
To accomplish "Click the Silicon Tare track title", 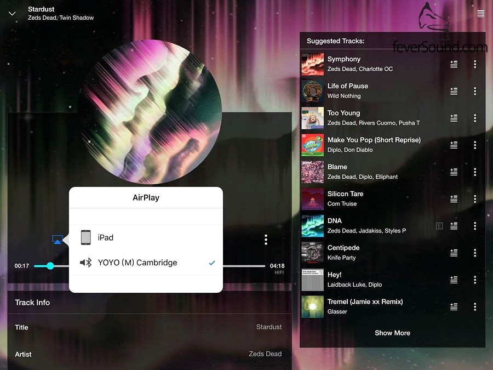I will pyautogui.click(x=345, y=194).
